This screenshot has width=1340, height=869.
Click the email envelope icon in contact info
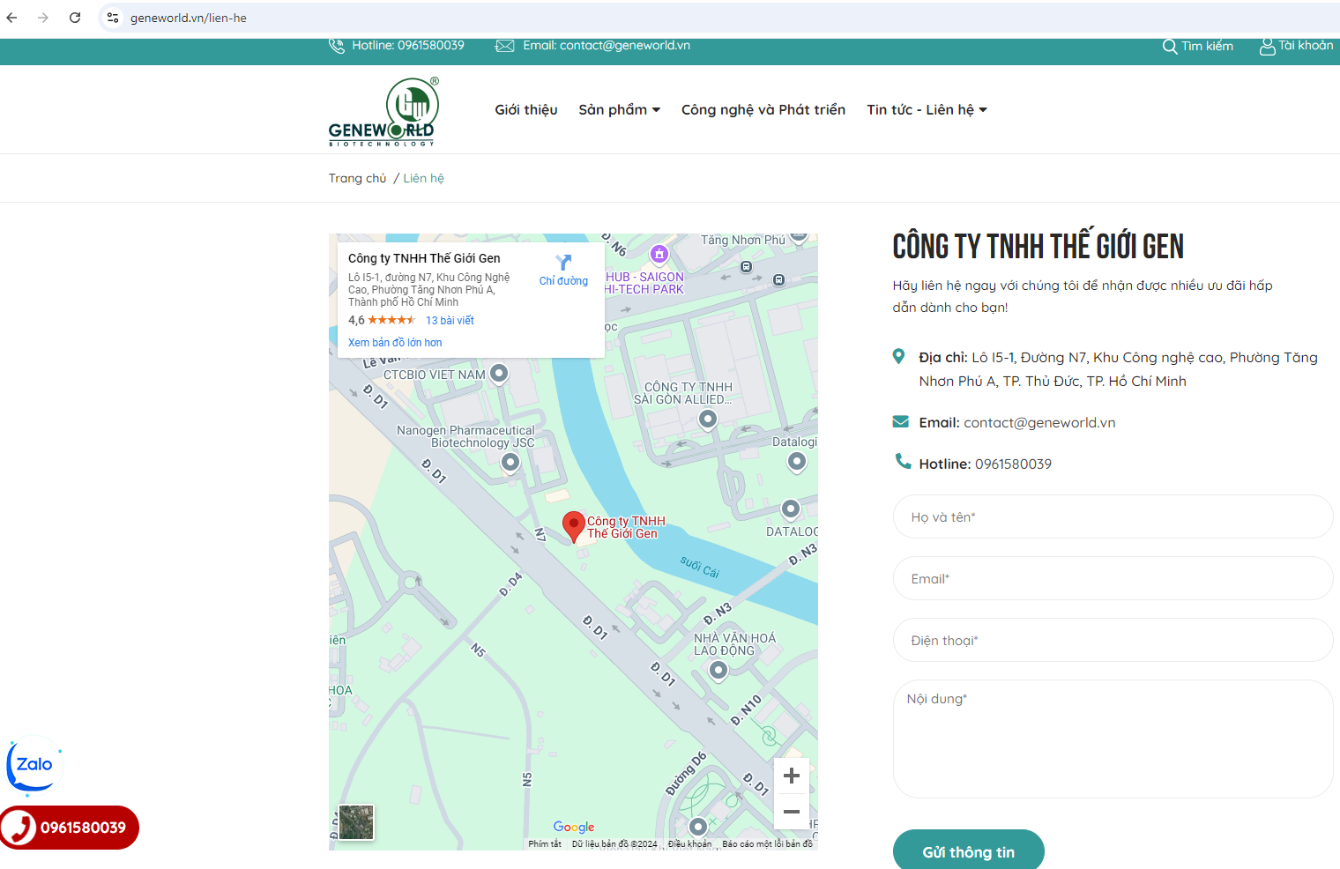901,421
